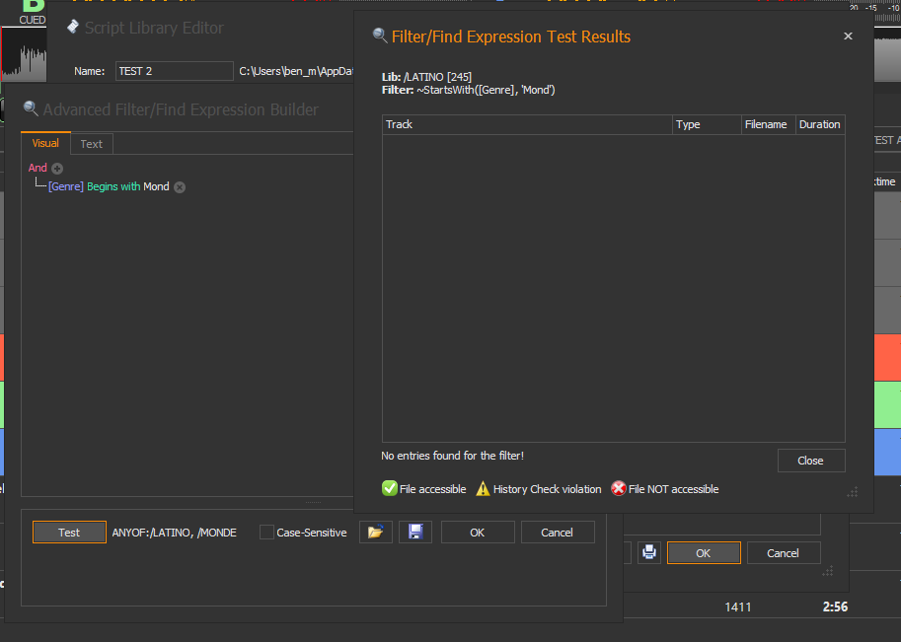Add a new condition to the And group
Screen dimensions: 901x642
coord(57,169)
